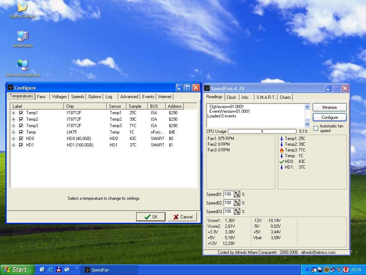Click the log scrollbar up arrow
Image resolution: width=366 pixels, height=275 pixels.
pos(307,107)
